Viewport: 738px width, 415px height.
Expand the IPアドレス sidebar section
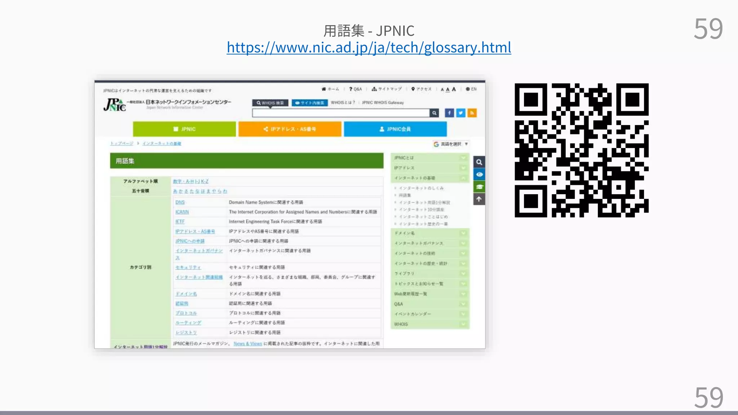430,168
